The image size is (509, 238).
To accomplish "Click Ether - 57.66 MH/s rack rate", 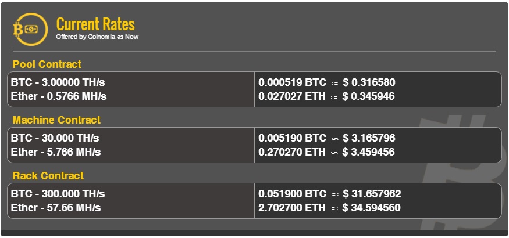I will pos(56,208).
